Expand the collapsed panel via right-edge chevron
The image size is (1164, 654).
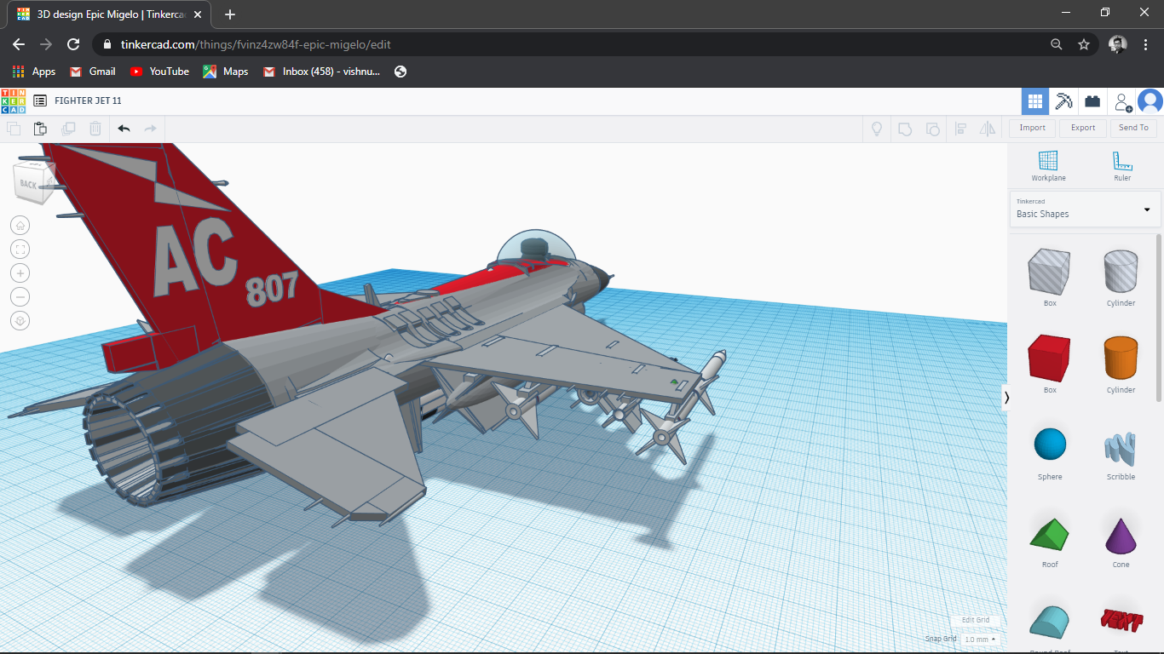click(x=1006, y=397)
